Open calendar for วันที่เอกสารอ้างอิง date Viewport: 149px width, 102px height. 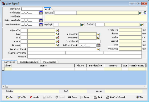point(41,20)
